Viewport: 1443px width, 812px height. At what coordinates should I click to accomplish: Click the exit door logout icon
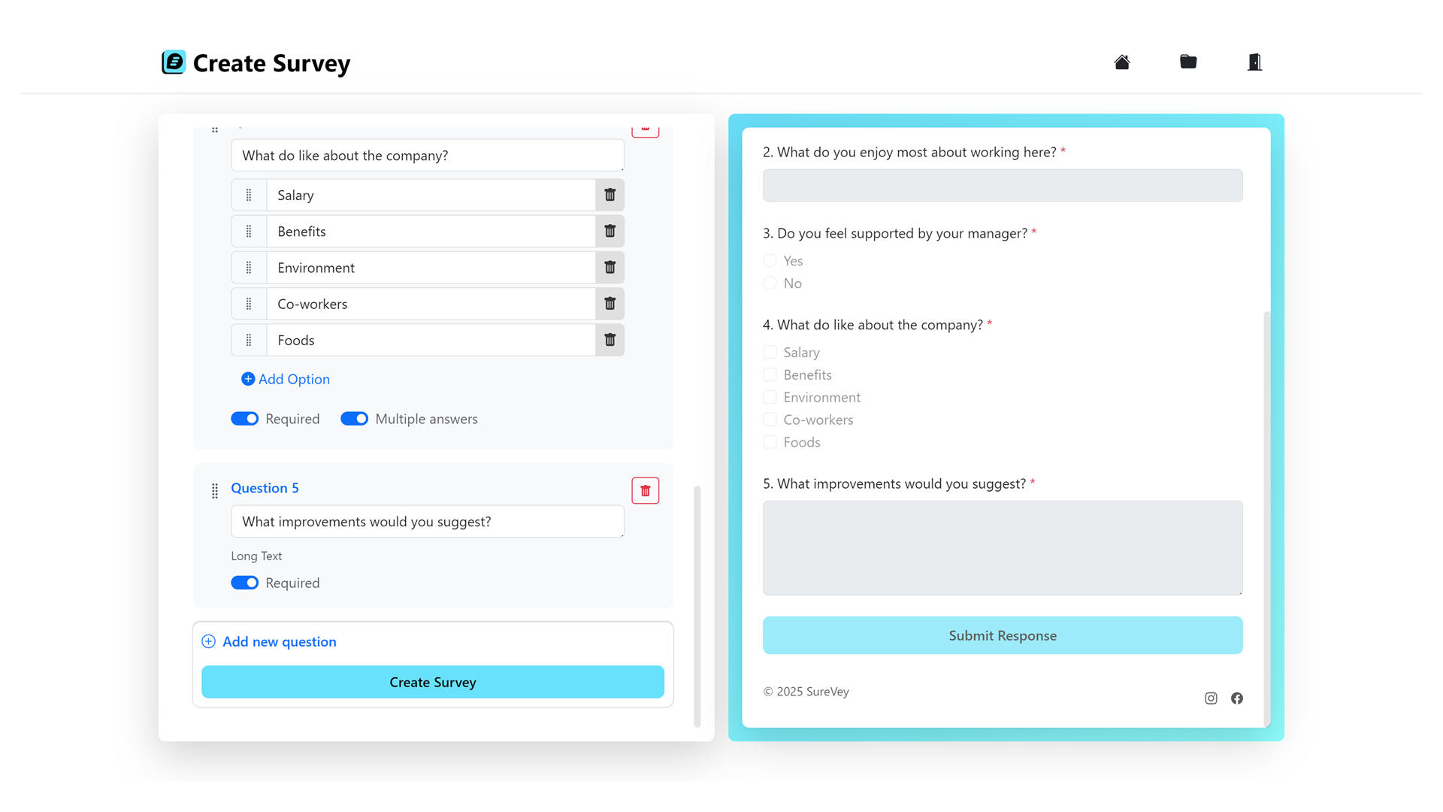1254,62
